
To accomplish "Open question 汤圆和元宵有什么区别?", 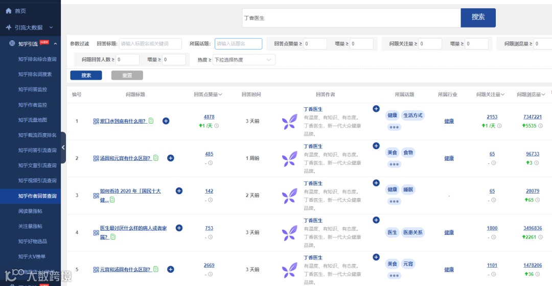I will tap(125, 158).
